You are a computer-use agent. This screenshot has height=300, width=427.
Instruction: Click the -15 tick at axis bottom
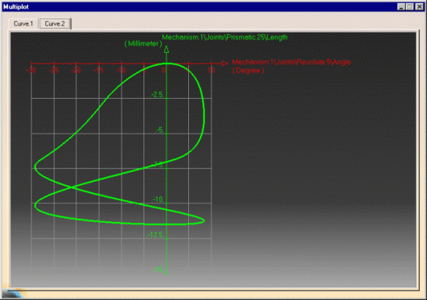pyautogui.click(x=158, y=269)
